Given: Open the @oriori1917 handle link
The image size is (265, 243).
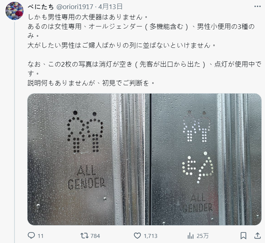Looking at the screenshot, I should tap(75, 7).
